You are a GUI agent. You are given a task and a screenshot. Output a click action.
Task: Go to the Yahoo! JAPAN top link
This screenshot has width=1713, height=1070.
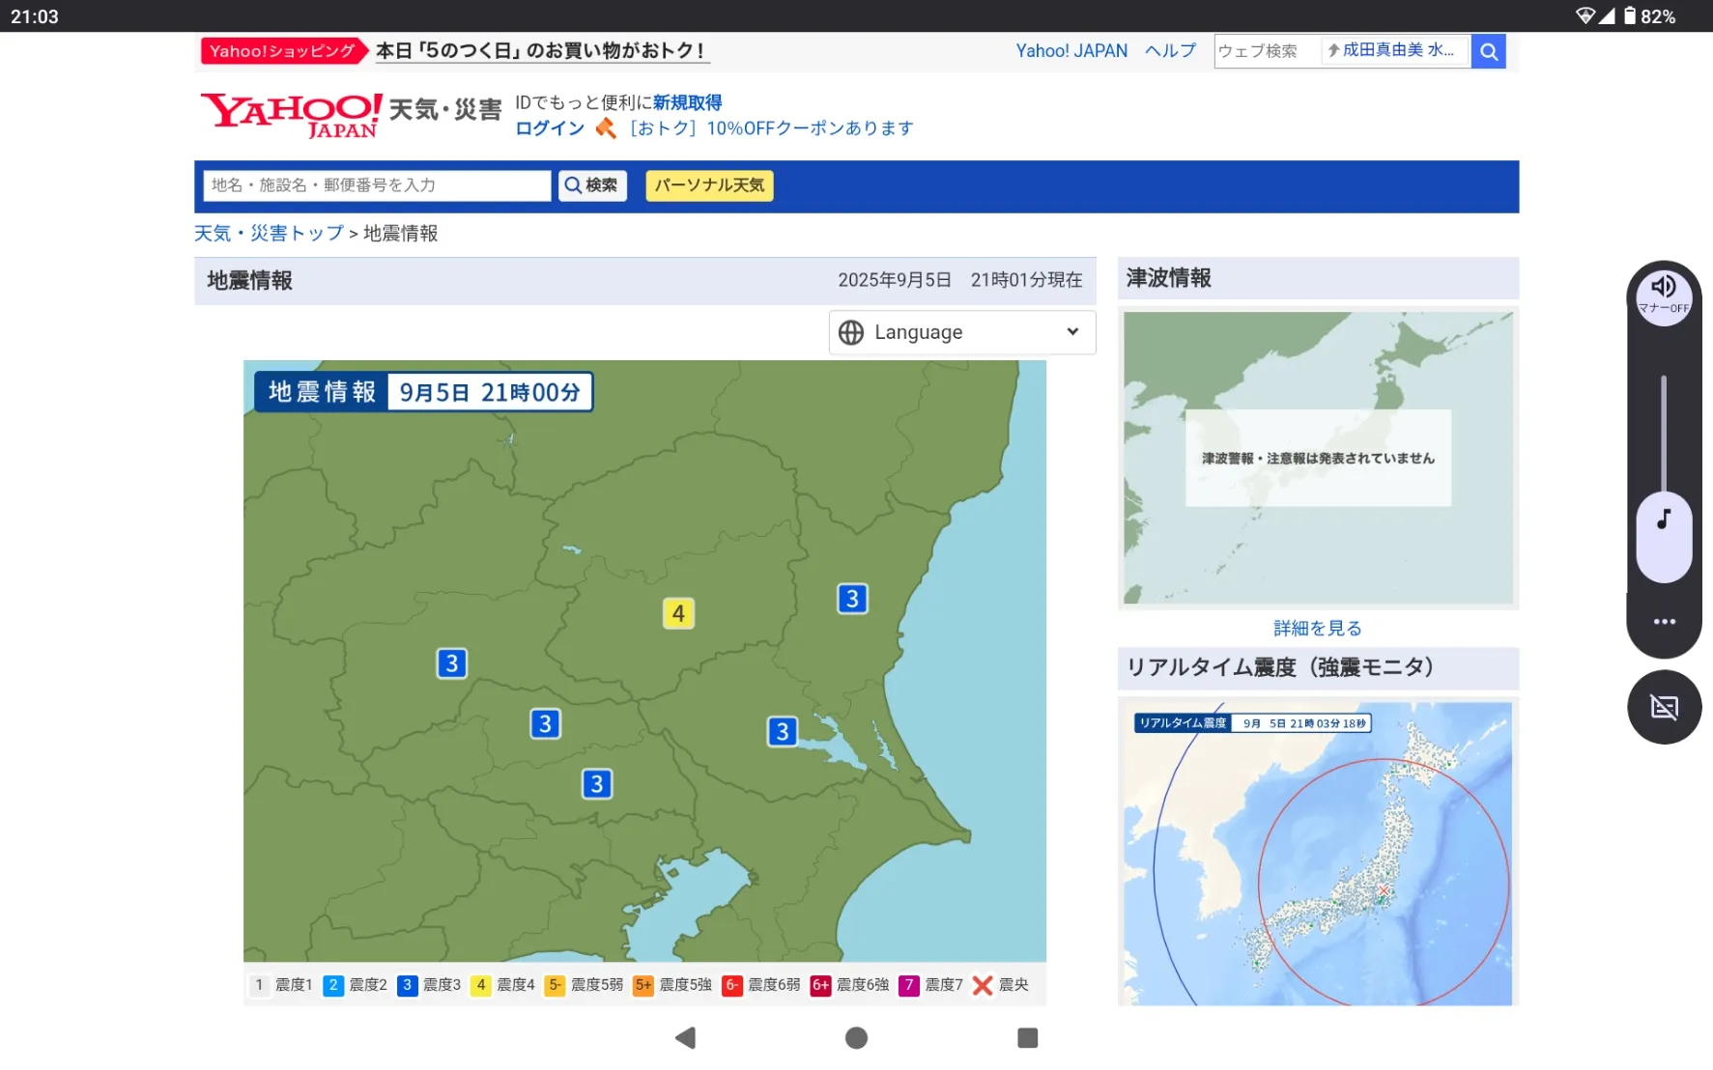tap(1071, 51)
